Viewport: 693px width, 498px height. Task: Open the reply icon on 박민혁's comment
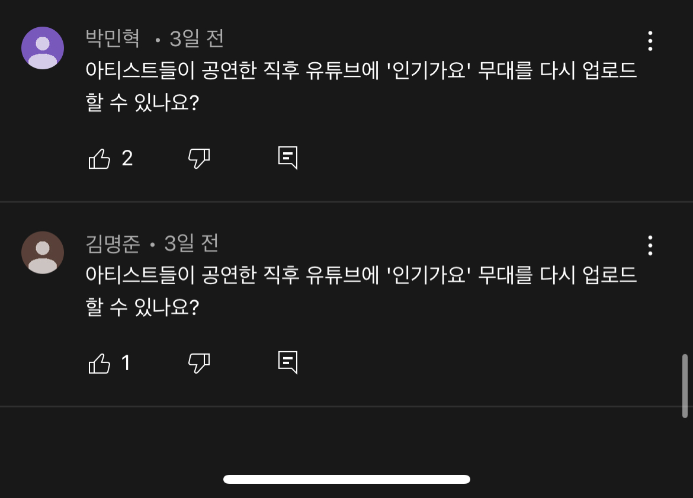289,158
